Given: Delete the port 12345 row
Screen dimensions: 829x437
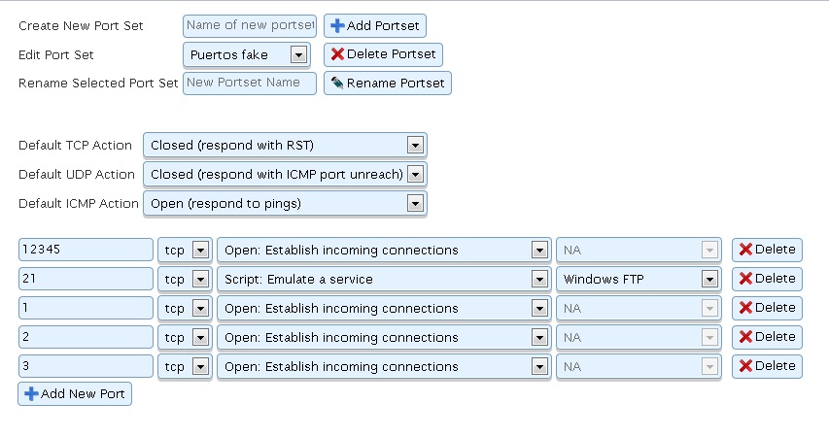Looking at the screenshot, I should [766, 250].
